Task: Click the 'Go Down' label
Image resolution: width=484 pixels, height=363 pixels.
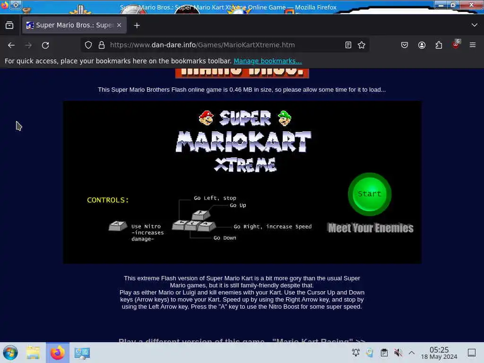Action: 225,238
